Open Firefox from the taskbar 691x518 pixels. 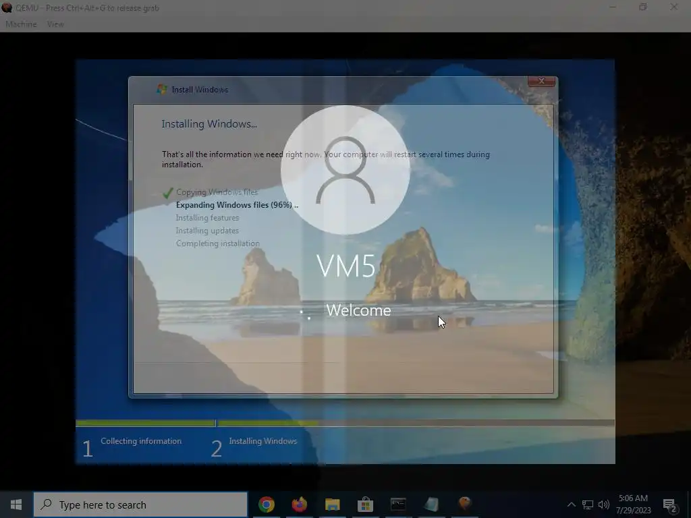pos(299,505)
